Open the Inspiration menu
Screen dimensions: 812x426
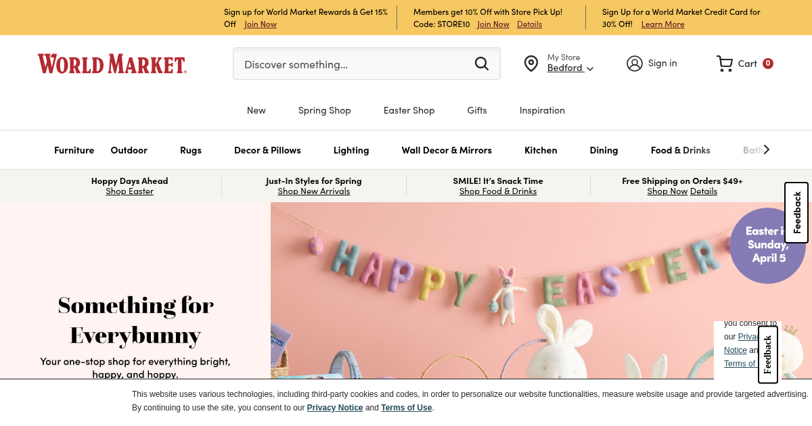pos(542,110)
